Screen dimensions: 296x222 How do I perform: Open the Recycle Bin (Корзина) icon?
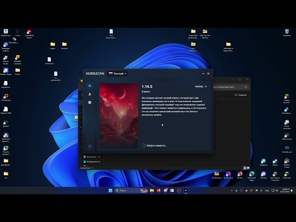[287, 33]
